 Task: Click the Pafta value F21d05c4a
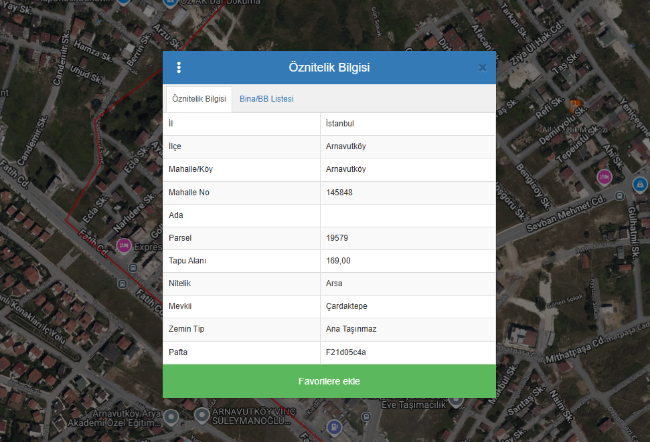click(x=345, y=352)
